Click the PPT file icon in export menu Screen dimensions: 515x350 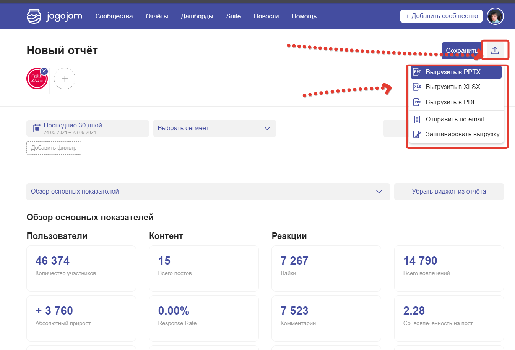pos(417,72)
